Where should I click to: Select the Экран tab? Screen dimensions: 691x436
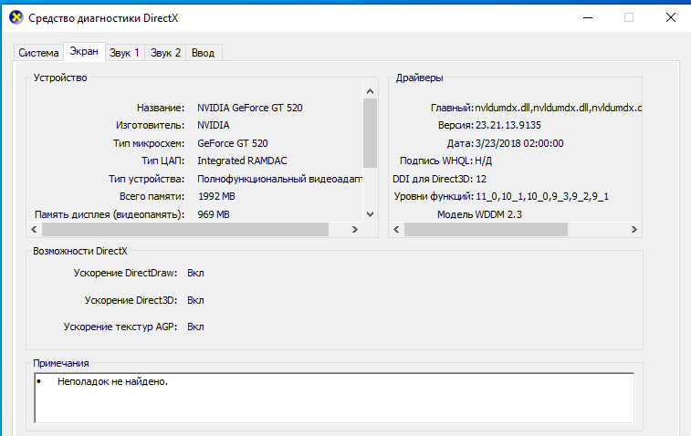coord(84,51)
